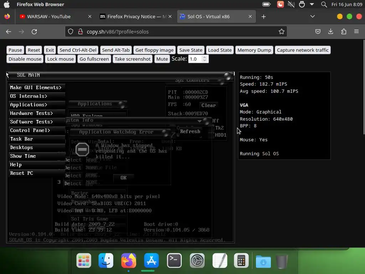Pause the emulator
365x274 pixels.
click(15, 50)
